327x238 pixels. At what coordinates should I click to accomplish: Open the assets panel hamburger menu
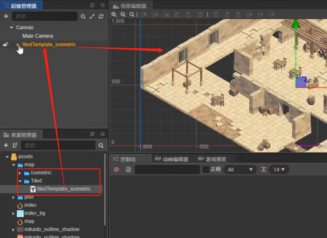[x=103, y=134]
